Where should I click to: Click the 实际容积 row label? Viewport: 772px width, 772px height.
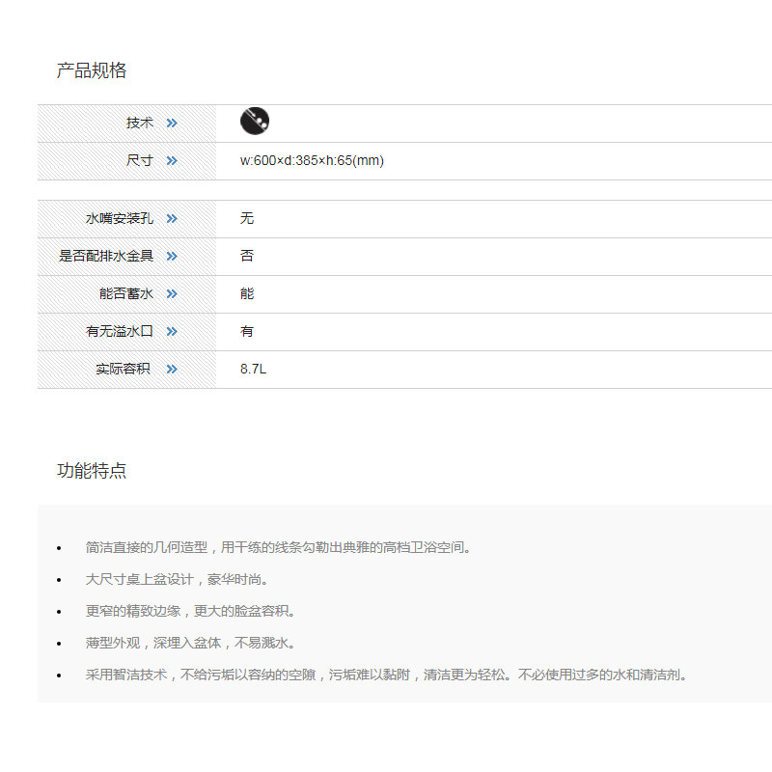[124, 369]
